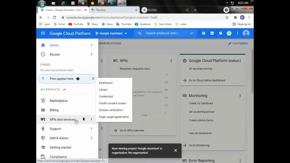The width and height of the screenshot is (290, 163).
Task: Click the IAM & Admin shield icon
Action: (43, 138)
